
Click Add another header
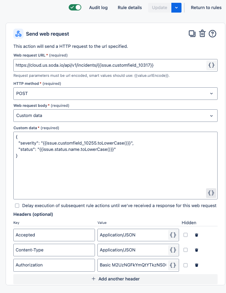115,279
